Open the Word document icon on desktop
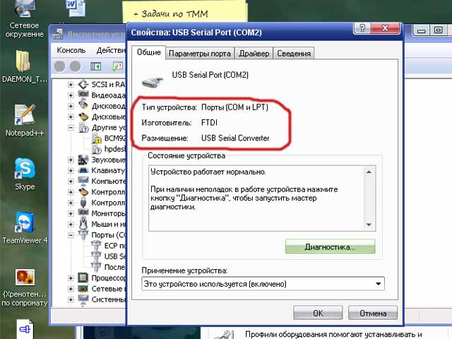This screenshot has width=452, height=339. [76, 8]
